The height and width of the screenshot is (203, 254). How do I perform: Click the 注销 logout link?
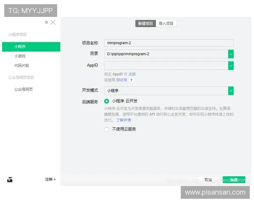50,179
